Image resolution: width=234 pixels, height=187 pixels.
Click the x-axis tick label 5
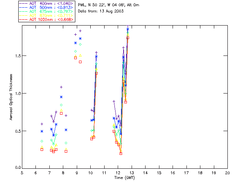(x=22, y=172)
